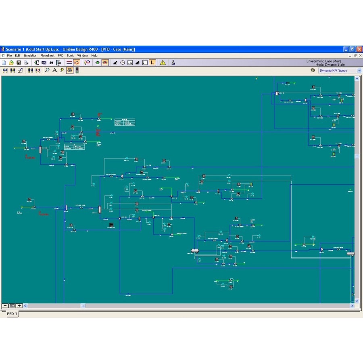Zoom in with the plus button
363x363 pixels.
(19, 306)
